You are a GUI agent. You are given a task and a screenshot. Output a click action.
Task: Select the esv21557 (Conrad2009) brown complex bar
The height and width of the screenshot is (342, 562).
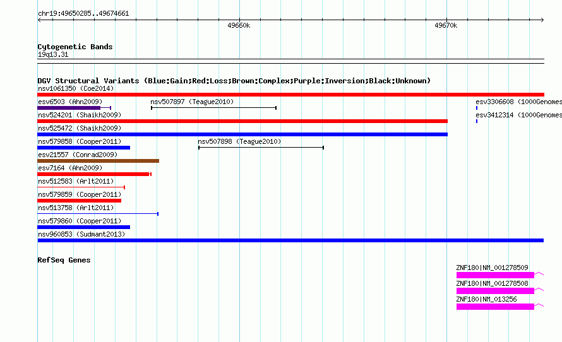99,161
